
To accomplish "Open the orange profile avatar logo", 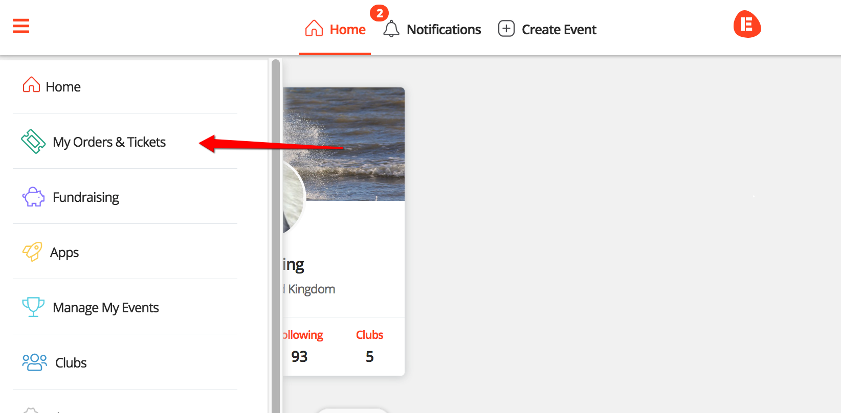I will coord(747,25).
